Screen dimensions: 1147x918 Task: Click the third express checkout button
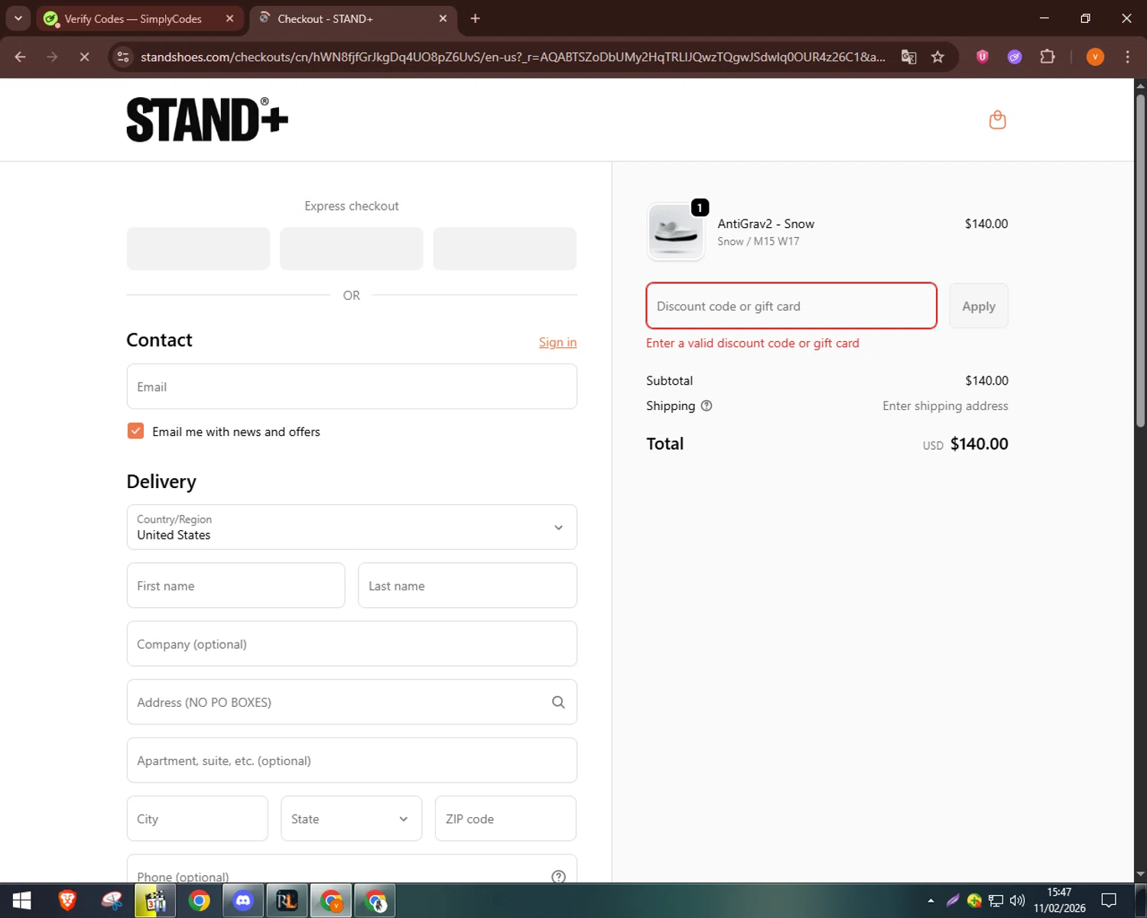click(505, 249)
